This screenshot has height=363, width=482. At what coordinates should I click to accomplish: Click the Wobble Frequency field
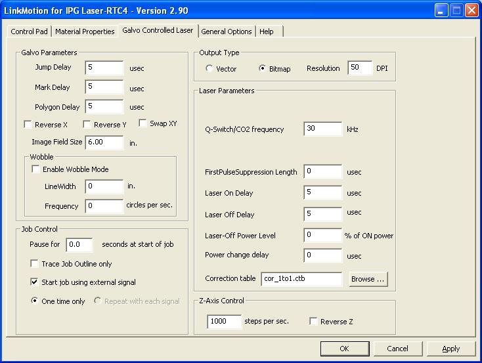pyautogui.click(x=104, y=206)
